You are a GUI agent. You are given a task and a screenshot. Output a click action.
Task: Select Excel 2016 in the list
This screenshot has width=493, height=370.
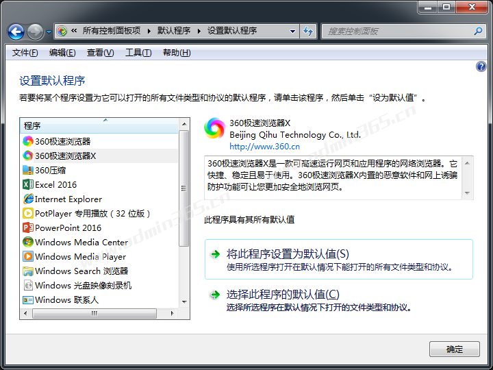coord(56,185)
